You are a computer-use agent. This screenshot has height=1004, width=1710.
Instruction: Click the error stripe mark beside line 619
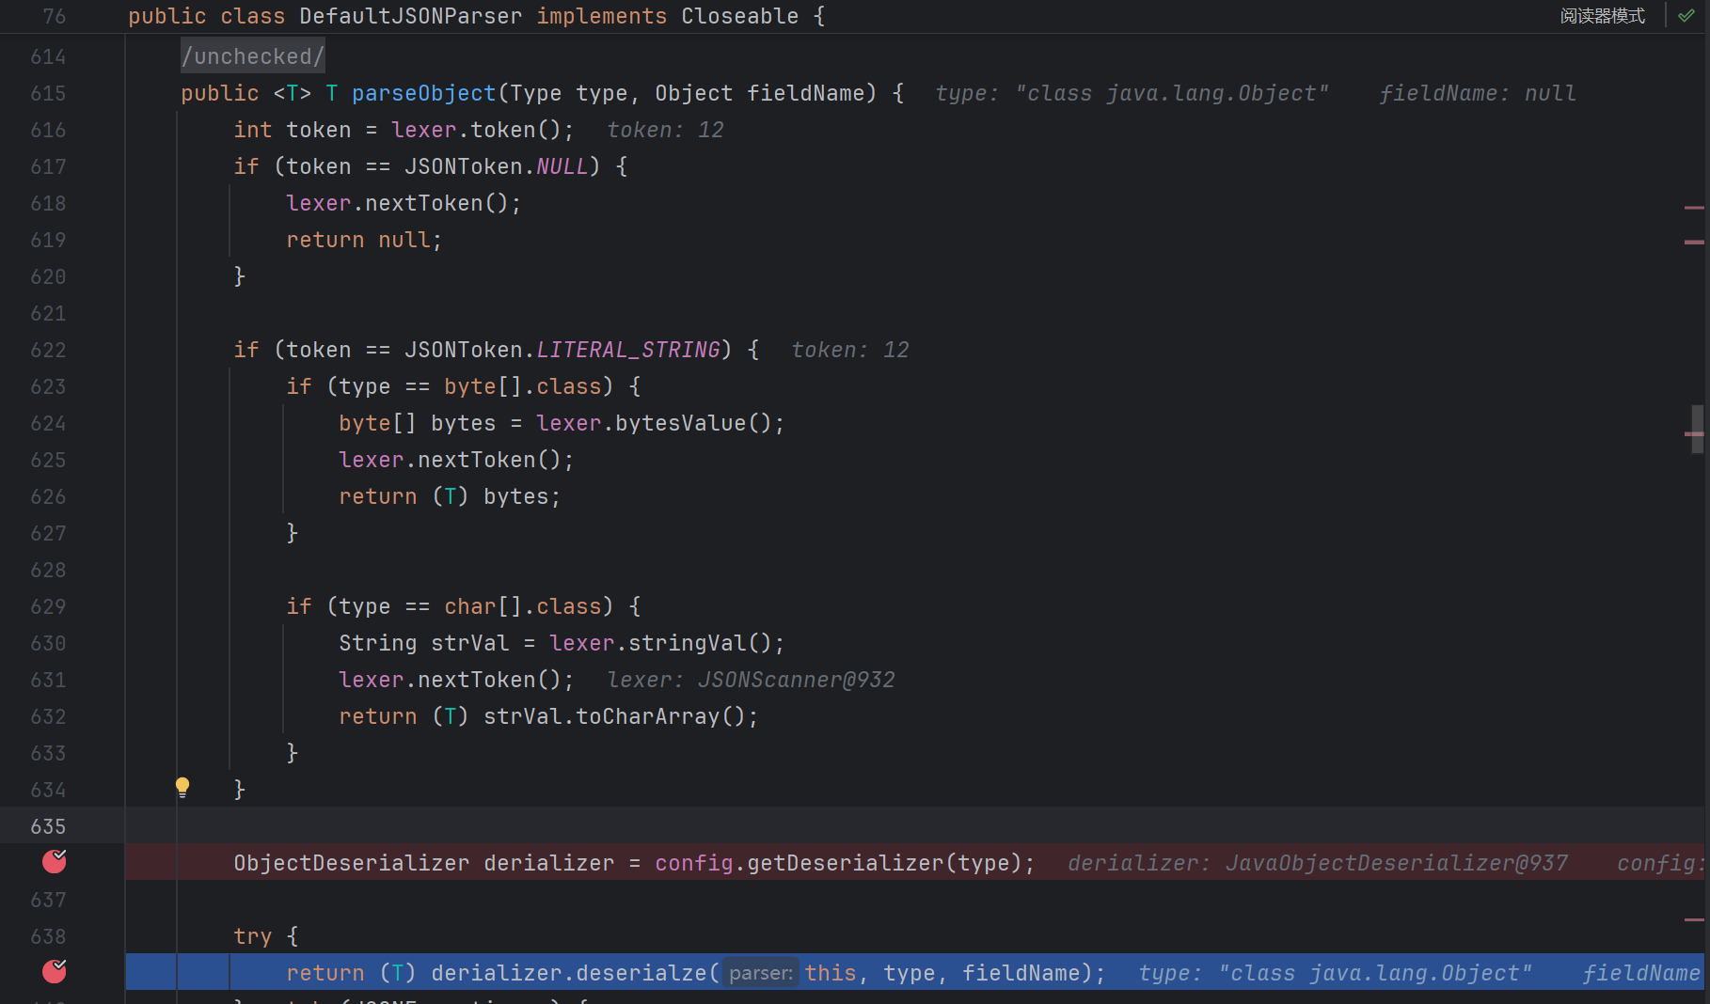pos(1694,243)
